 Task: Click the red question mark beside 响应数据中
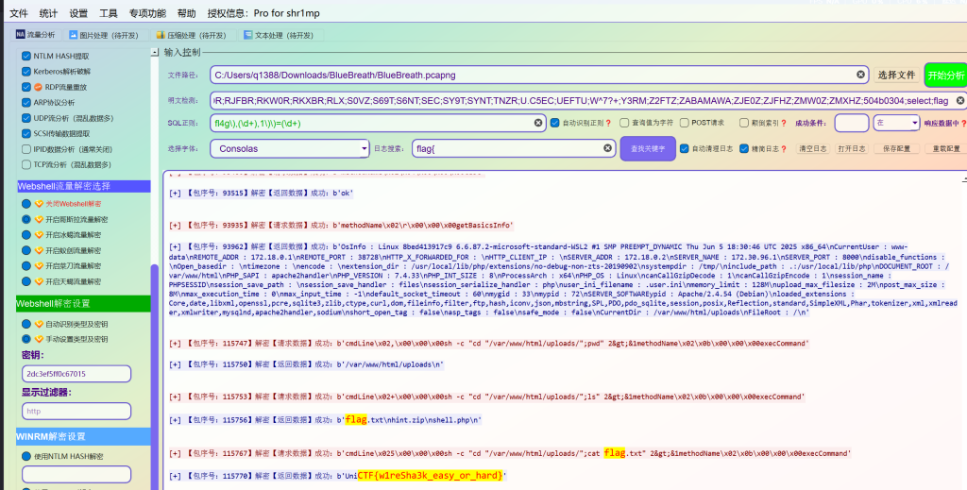pos(963,123)
